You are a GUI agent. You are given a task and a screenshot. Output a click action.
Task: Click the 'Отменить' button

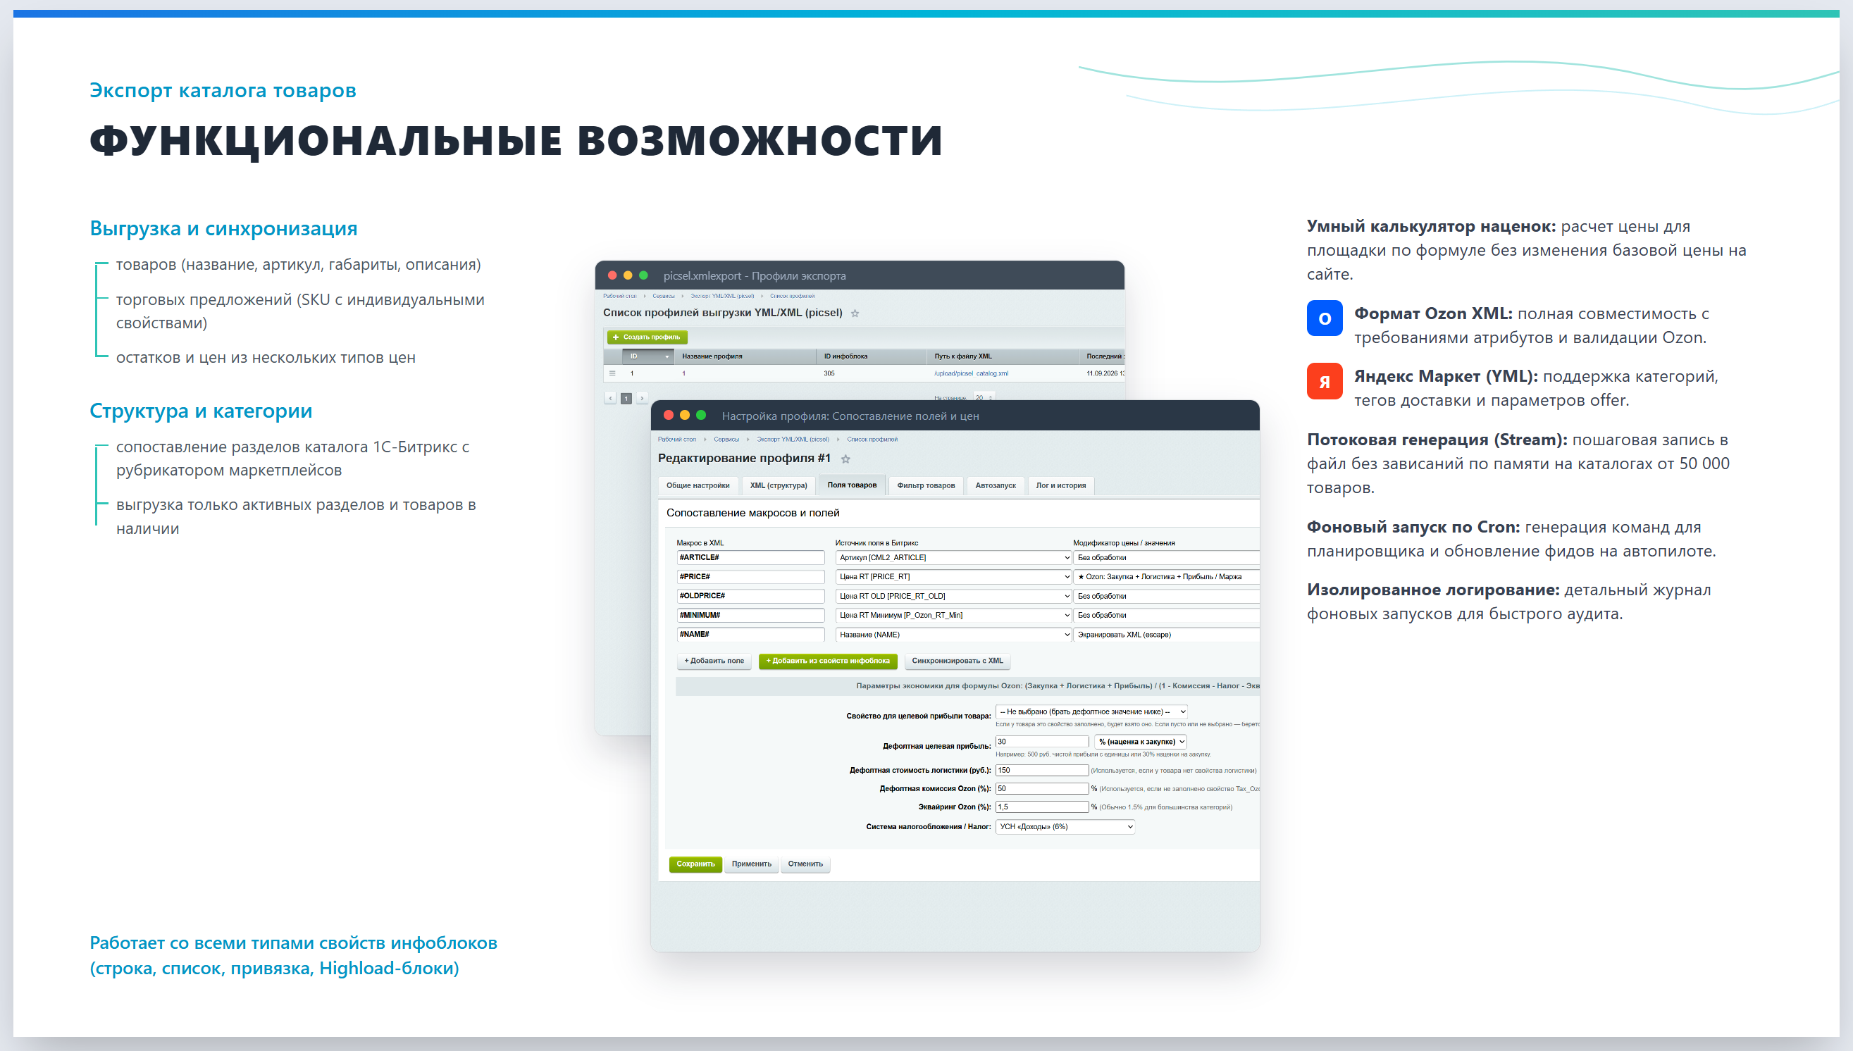click(805, 864)
